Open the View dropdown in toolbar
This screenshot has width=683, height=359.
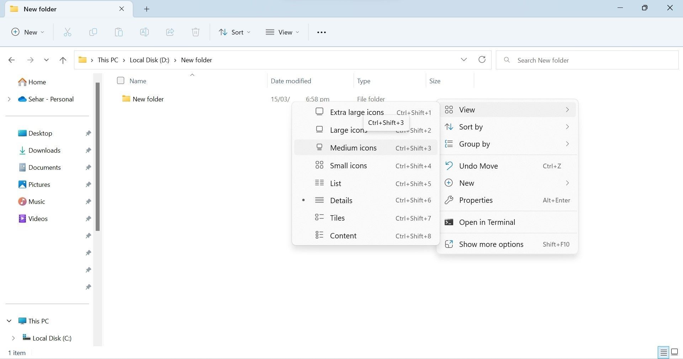tap(282, 32)
